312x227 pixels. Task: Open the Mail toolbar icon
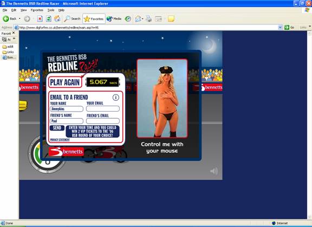(x=138, y=19)
